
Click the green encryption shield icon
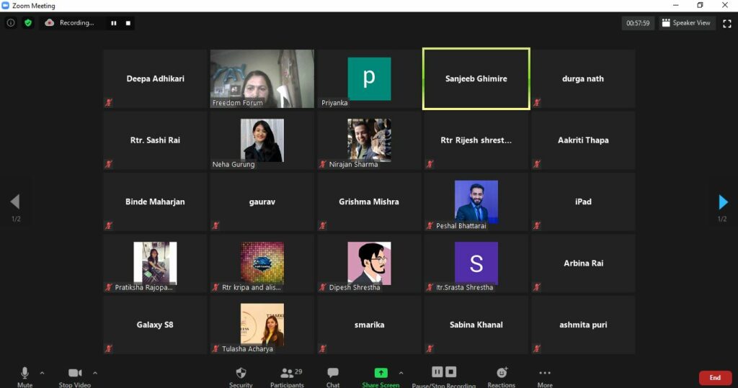[x=28, y=23]
